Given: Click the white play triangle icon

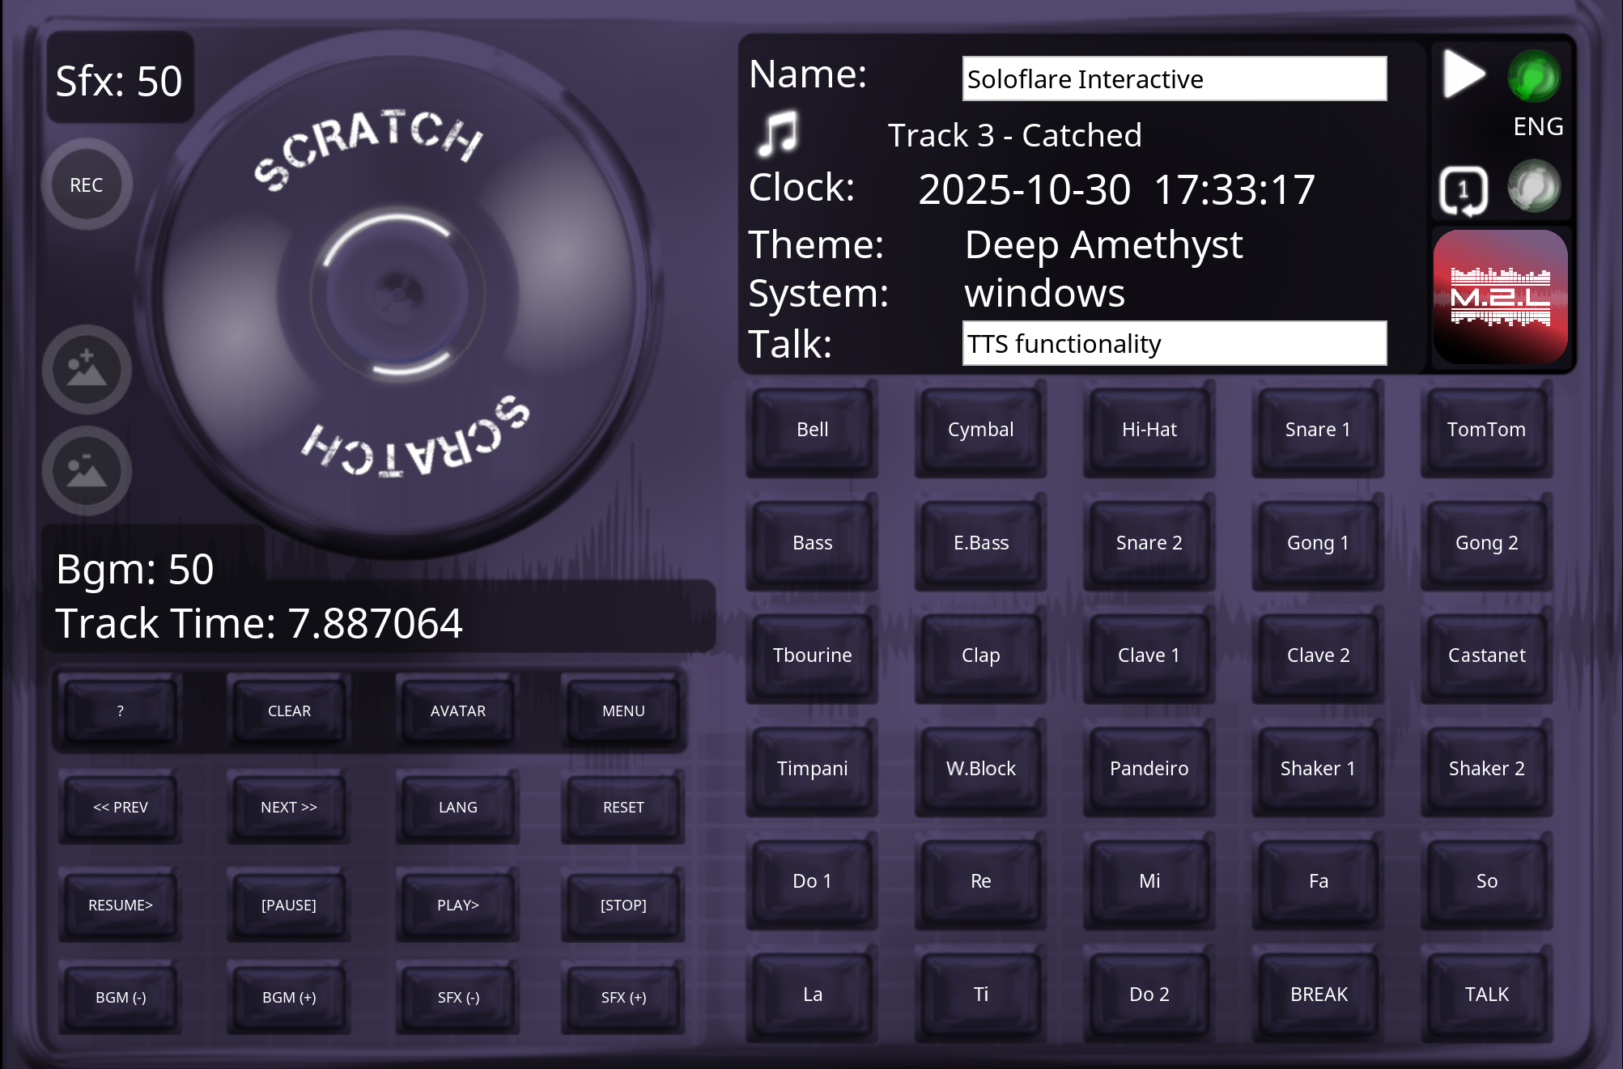Looking at the screenshot, I should [x=1463, y=75].
